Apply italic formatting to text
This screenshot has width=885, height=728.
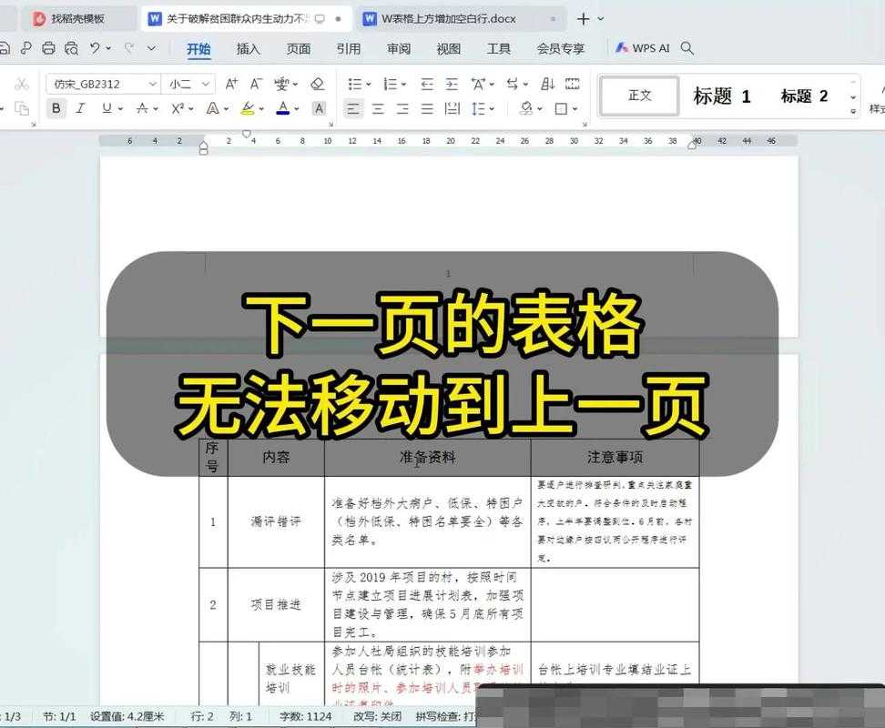coord(79,109)
